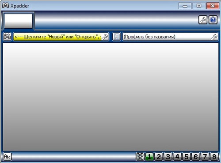Activate set number 5
This screenshot has height=163, width=221.
pos(187,156)
